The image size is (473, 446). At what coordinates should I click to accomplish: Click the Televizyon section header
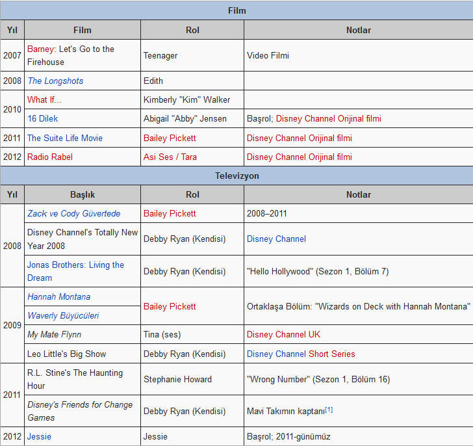click(236, 176)
